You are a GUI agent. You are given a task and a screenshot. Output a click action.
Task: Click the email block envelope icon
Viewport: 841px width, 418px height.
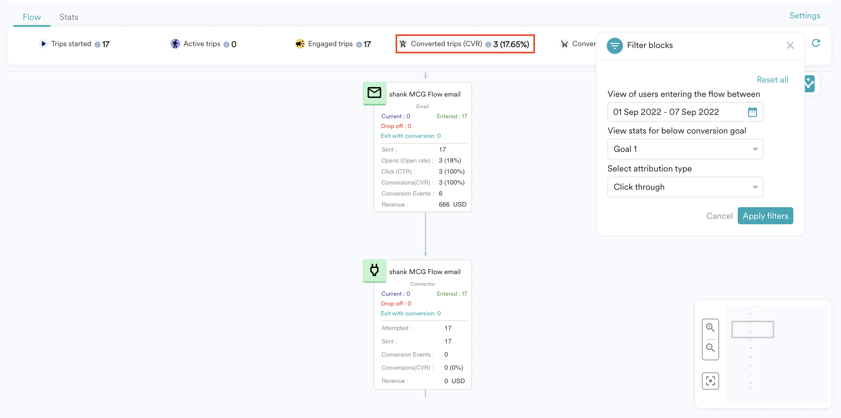tap(374, 93)
